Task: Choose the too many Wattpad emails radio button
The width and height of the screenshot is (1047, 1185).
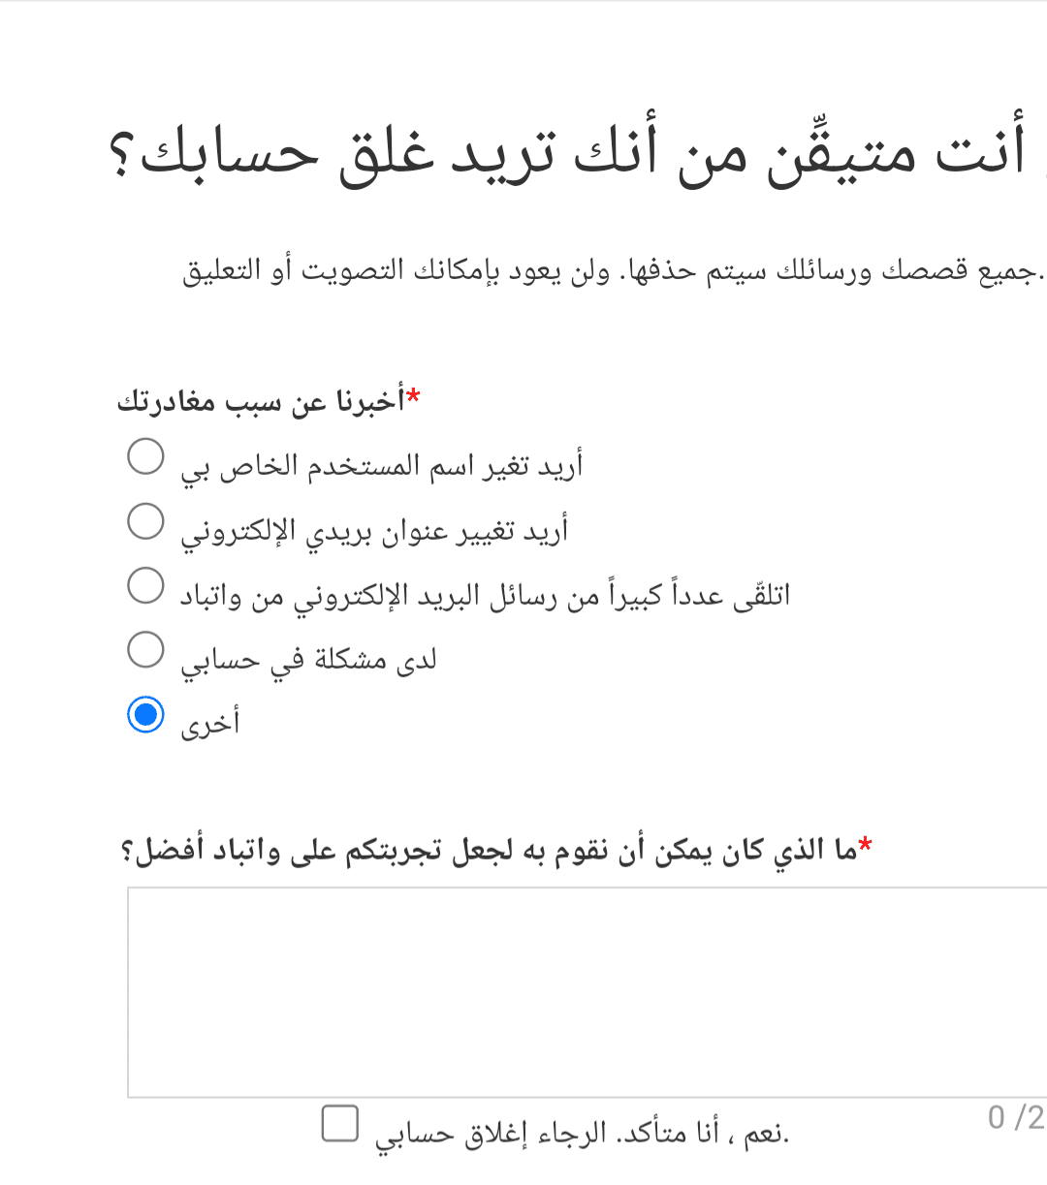Action: pyautogui.click(x=145, y=585)
